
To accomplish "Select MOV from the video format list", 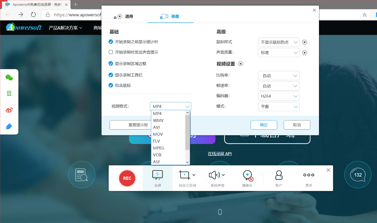I will coord(158,134).
